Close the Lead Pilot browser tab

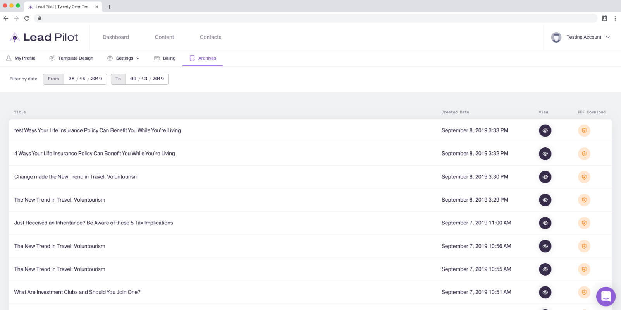point(97,7)
